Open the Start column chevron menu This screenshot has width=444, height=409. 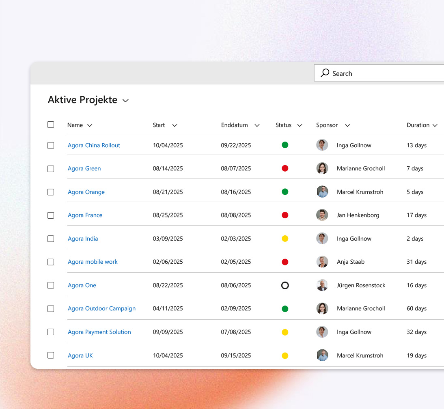[175, 125]
